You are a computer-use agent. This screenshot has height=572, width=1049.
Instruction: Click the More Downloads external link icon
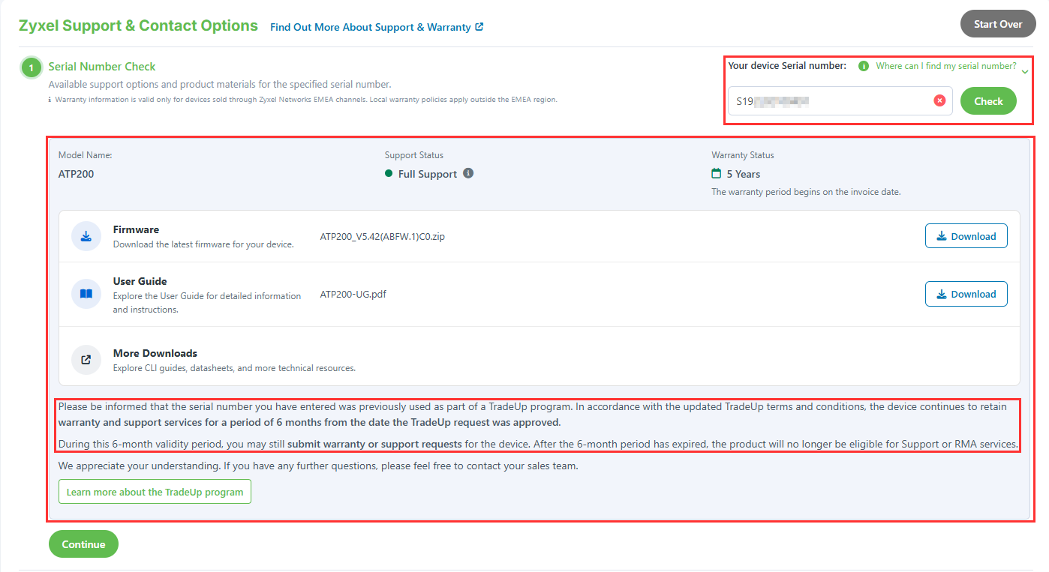pos(86,359)
